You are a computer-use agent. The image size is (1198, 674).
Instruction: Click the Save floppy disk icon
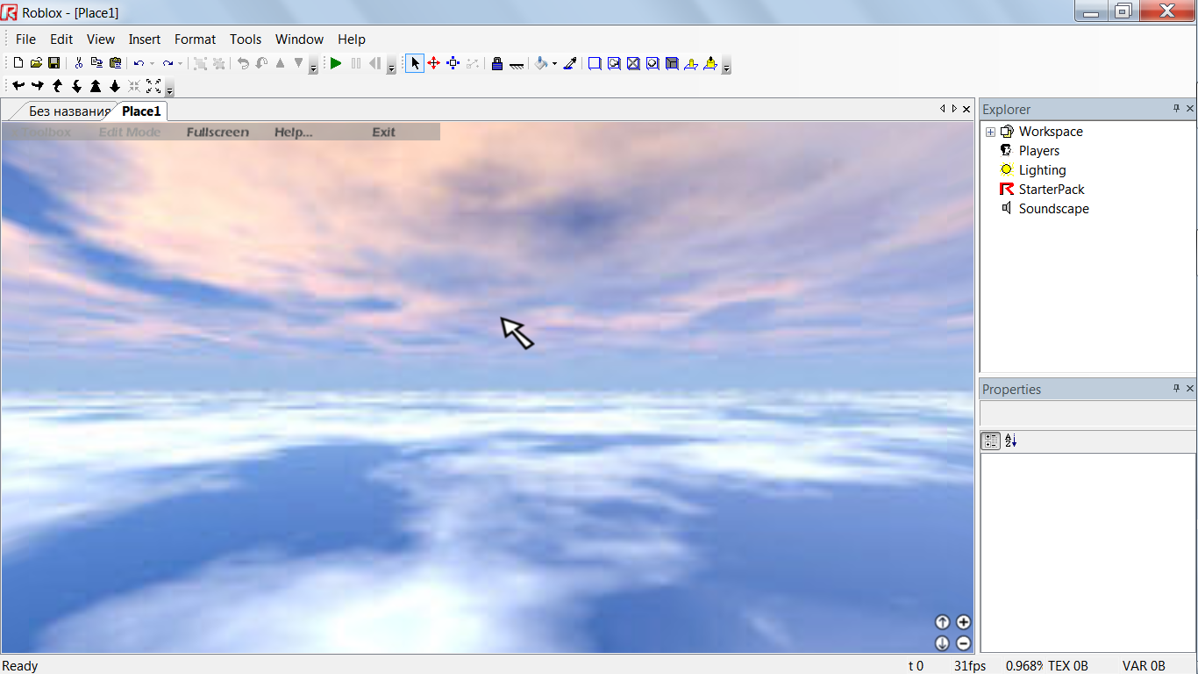point(53,63)
